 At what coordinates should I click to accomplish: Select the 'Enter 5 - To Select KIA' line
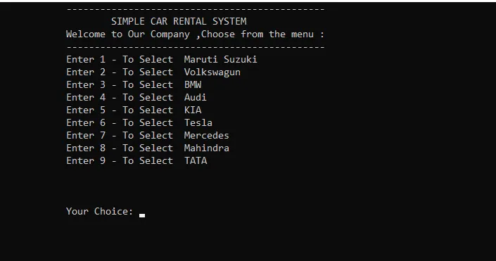click(x=134, y=110)
